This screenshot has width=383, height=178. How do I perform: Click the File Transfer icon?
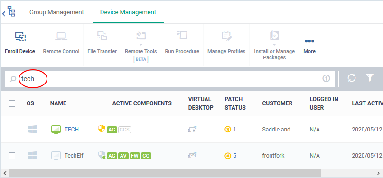click(102, 36)
